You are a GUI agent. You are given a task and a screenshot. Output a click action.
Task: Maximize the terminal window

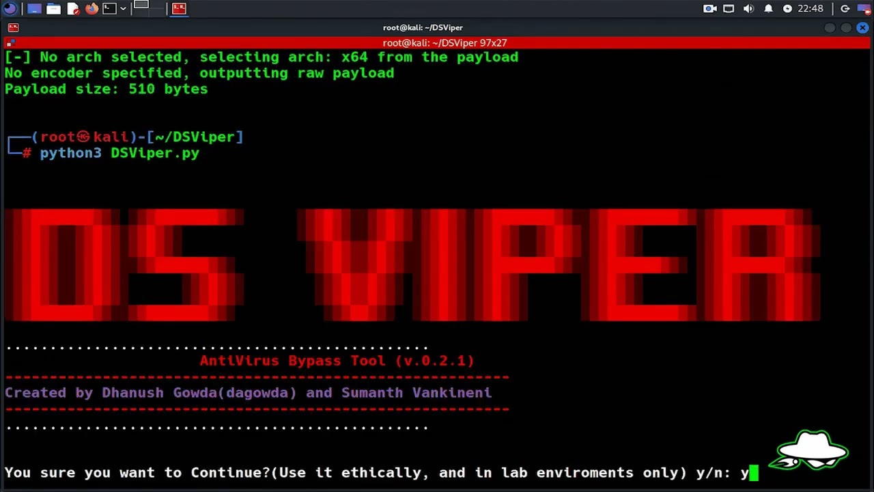click(x=846, y=27)
